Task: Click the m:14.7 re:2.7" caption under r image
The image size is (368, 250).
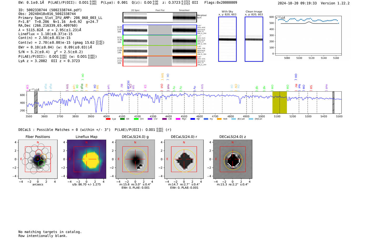Action: [x=184, y=184]
